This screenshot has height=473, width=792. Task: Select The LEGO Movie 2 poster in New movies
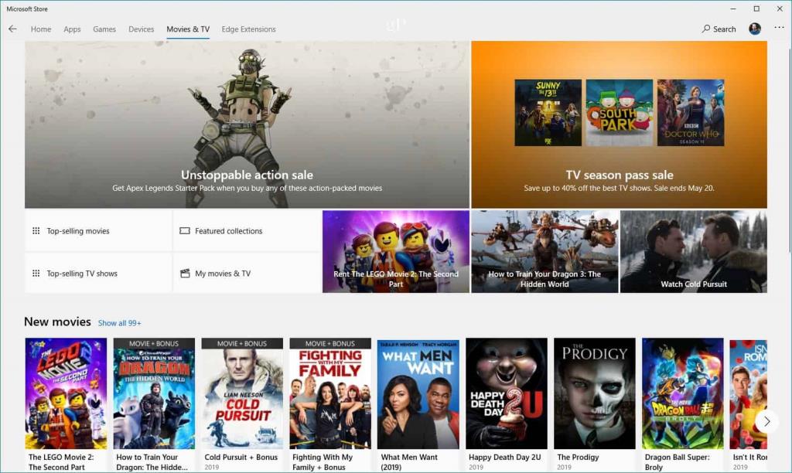coord(67,393)
